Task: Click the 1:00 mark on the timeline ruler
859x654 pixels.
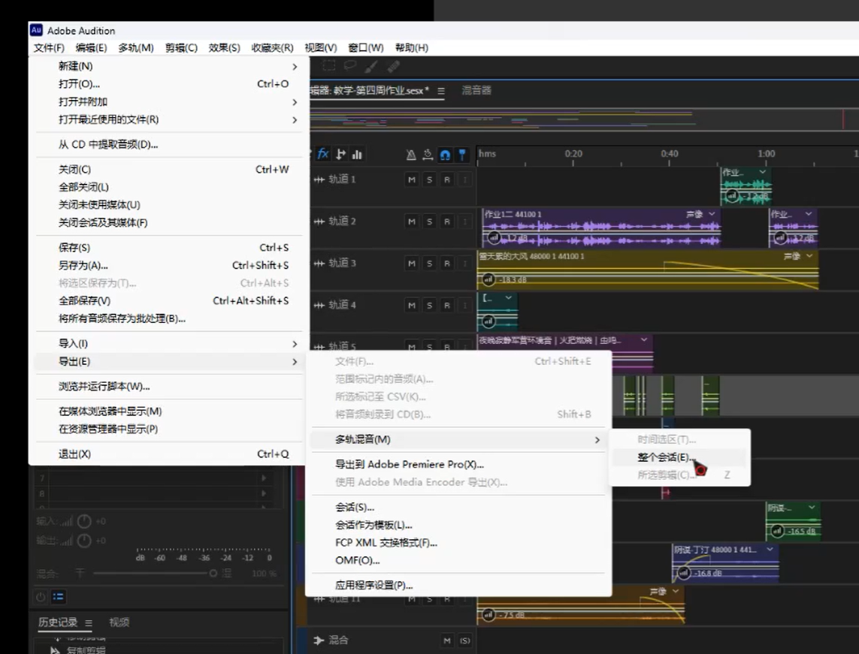Action: point(766,154)
